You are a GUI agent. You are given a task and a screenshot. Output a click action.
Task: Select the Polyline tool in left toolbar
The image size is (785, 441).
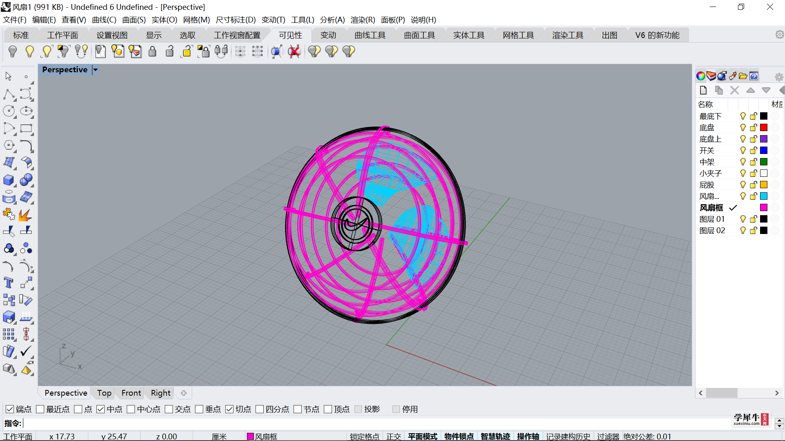point(9,94)
